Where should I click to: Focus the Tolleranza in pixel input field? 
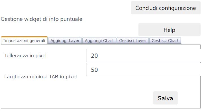pyautogui.click(x=144, y=55)
